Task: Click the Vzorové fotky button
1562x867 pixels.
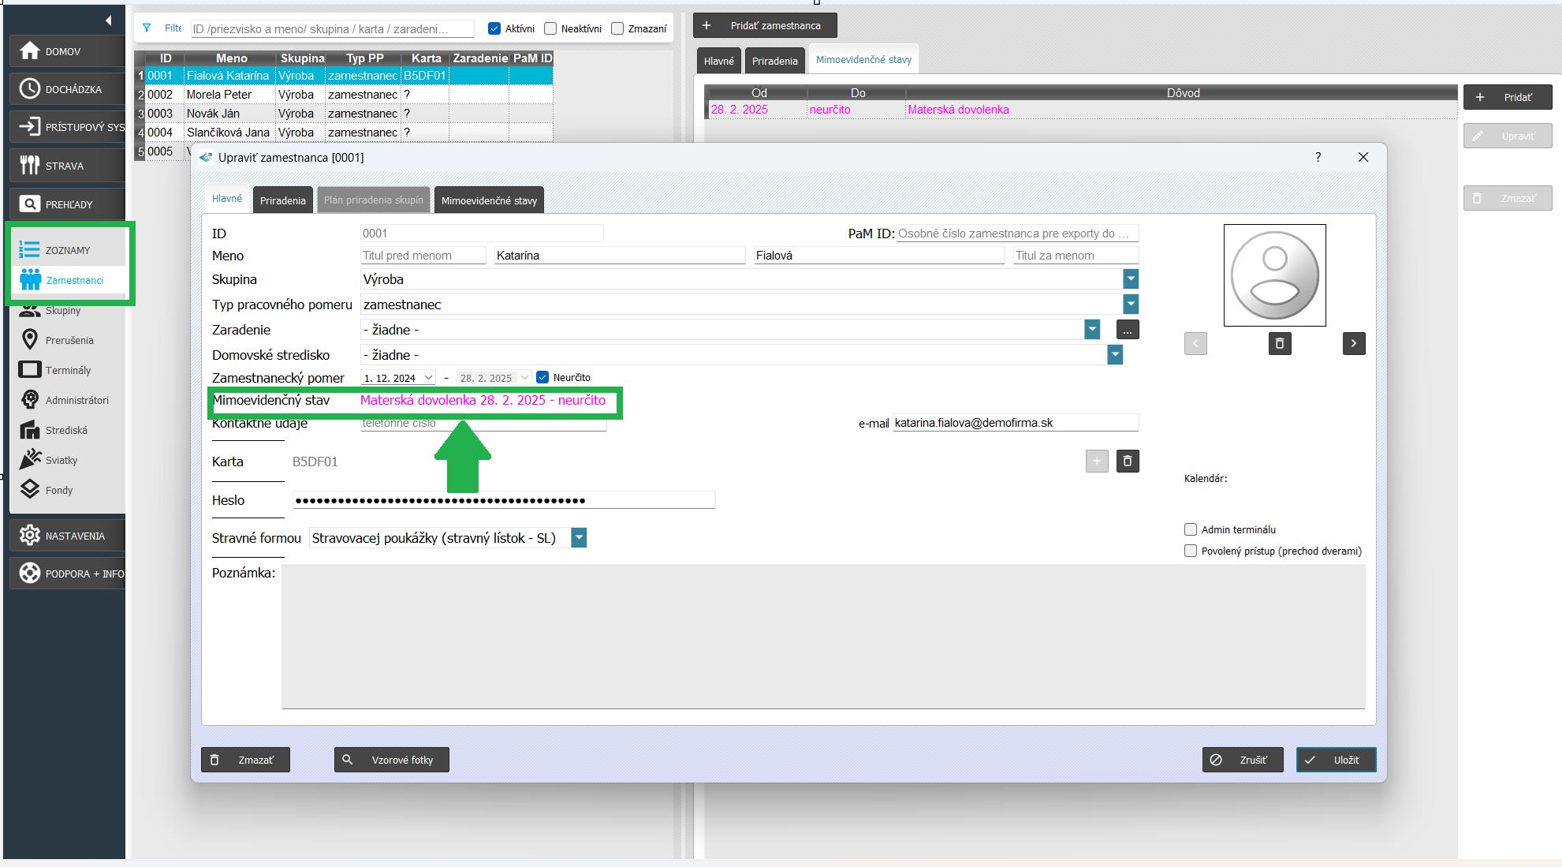Action: click(392, 760)
